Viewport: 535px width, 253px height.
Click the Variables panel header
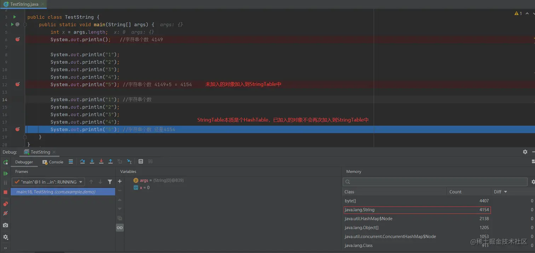point(128,171)
